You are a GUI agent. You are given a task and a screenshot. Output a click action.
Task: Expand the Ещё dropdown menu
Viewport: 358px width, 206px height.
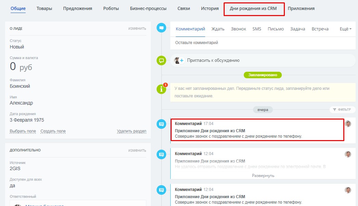(x=345, y=29)
